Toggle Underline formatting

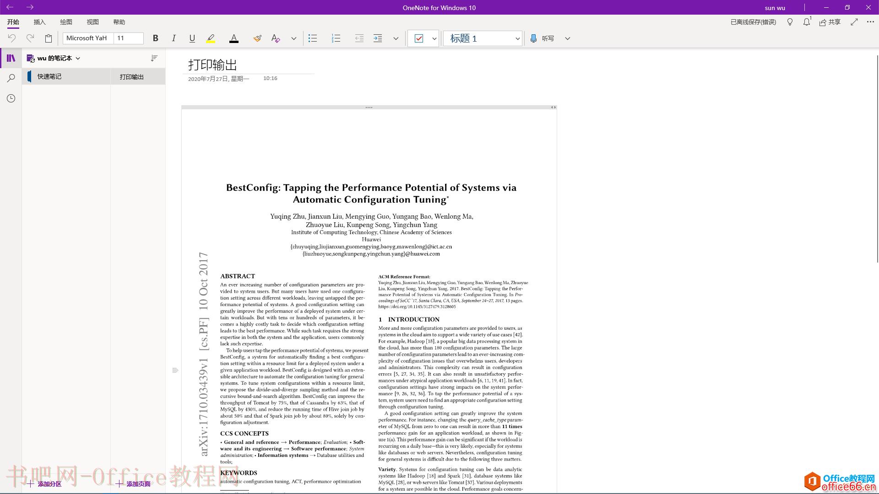pyautogui.click(x=192, y=38)
